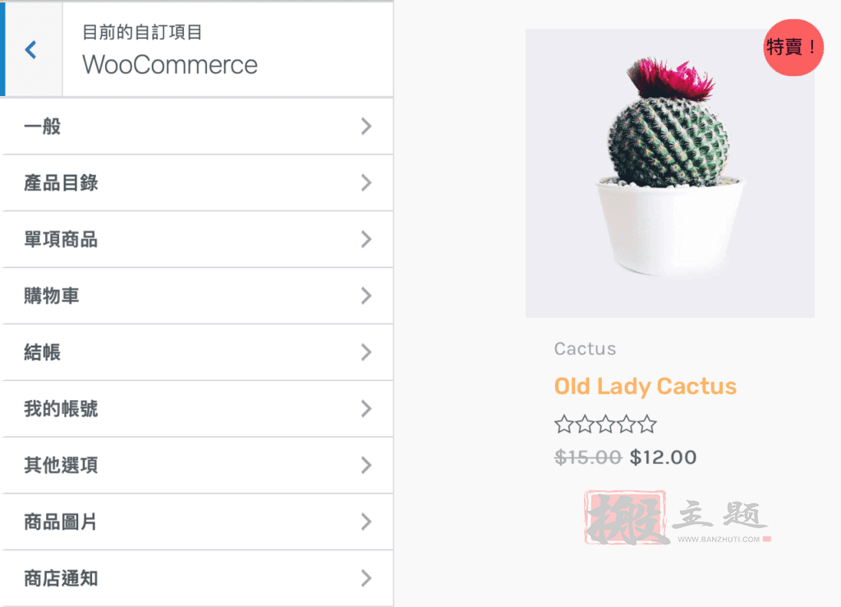Screen dimensions: 841x607
Task: Click the chevron beside 商品圖片
Action: pyautogui.click(x=366, y=522)
